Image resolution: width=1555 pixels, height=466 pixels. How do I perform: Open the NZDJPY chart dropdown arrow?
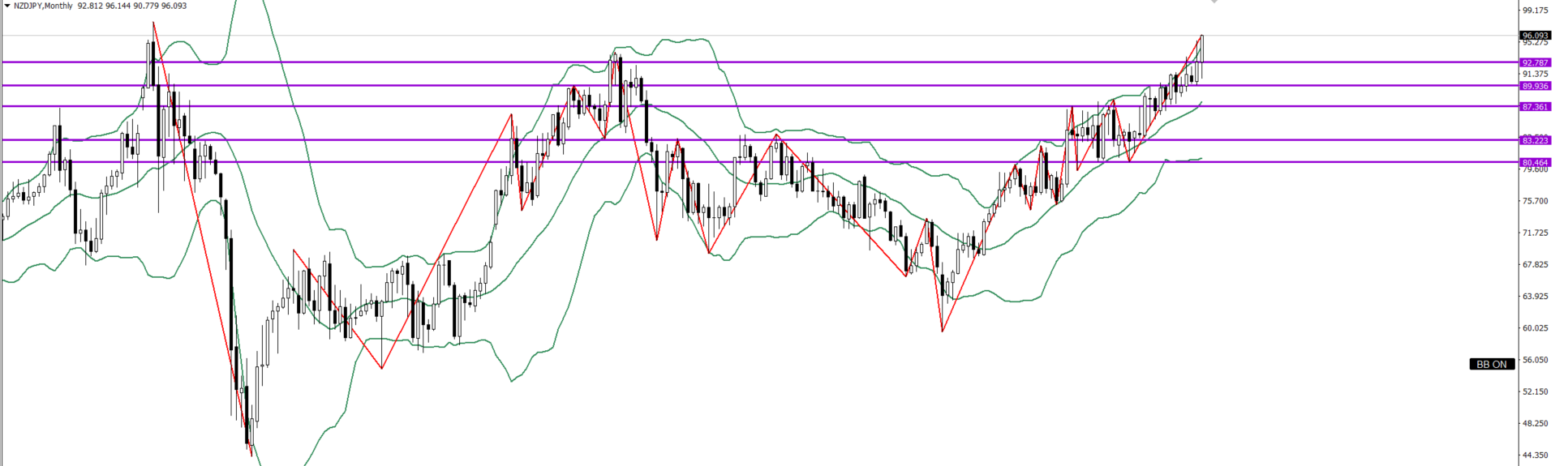coord(6,6)
